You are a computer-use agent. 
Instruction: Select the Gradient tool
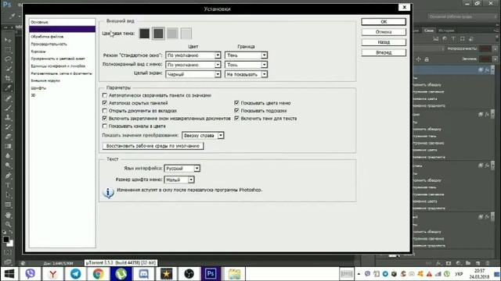pyautogui.click(x=8, y=146)
